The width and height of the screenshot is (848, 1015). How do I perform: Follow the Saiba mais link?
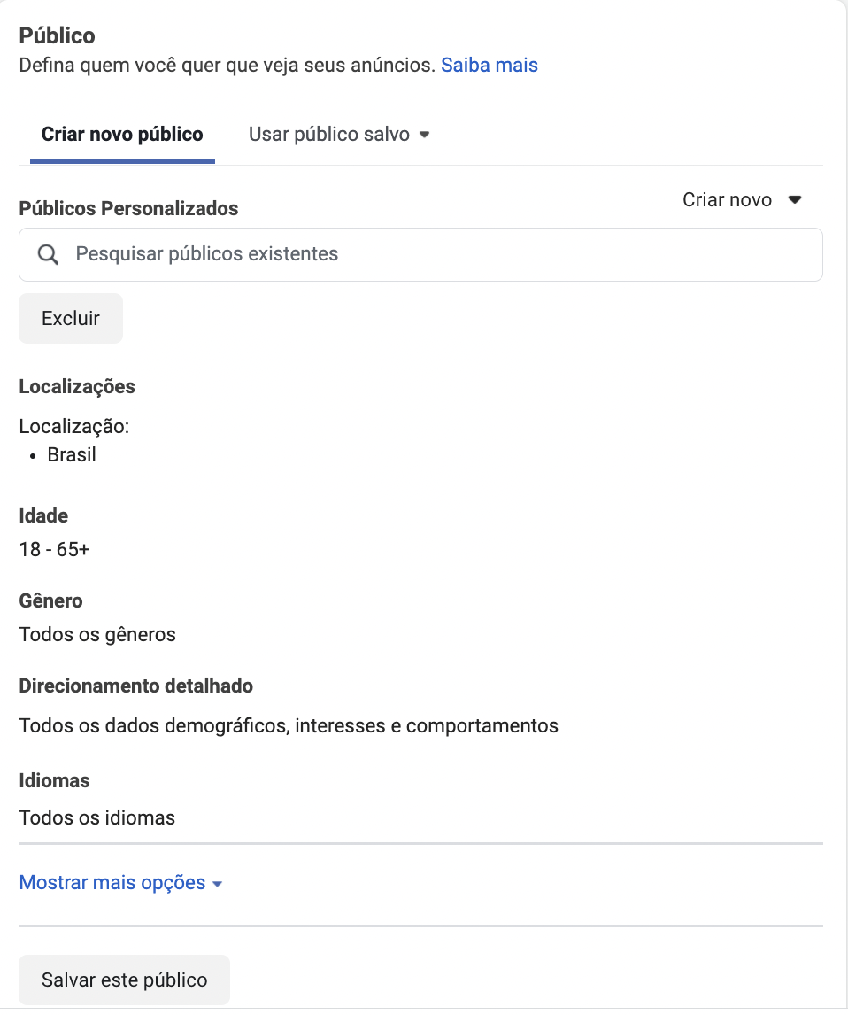(489, 66)
